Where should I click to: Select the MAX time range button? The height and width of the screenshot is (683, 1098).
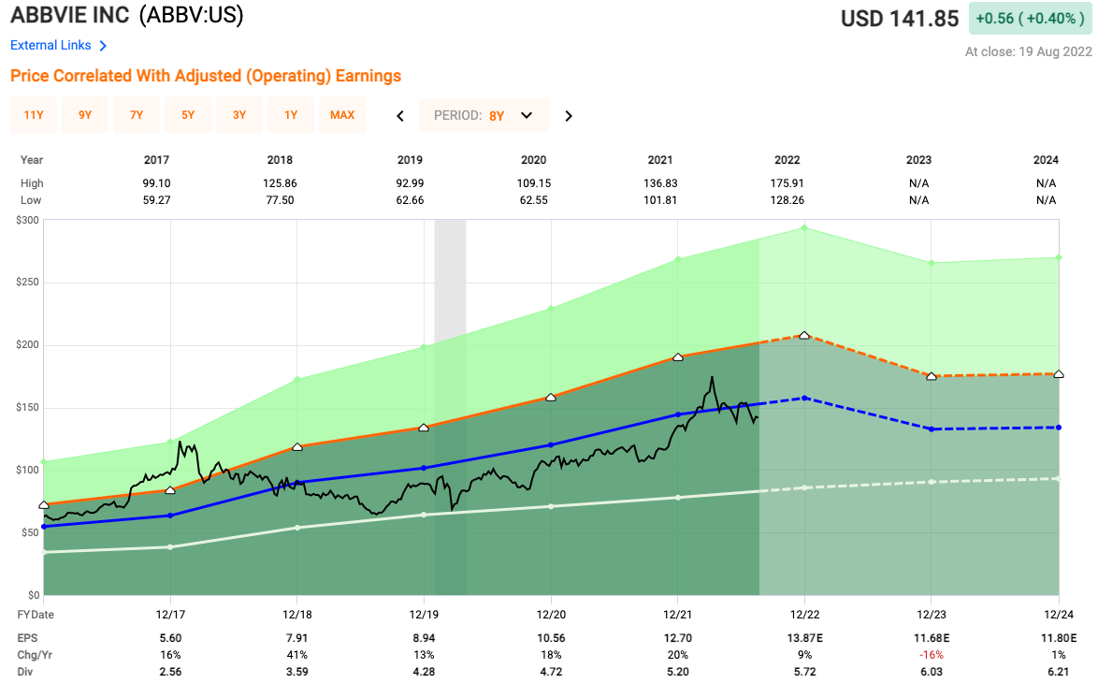[342, 115]
